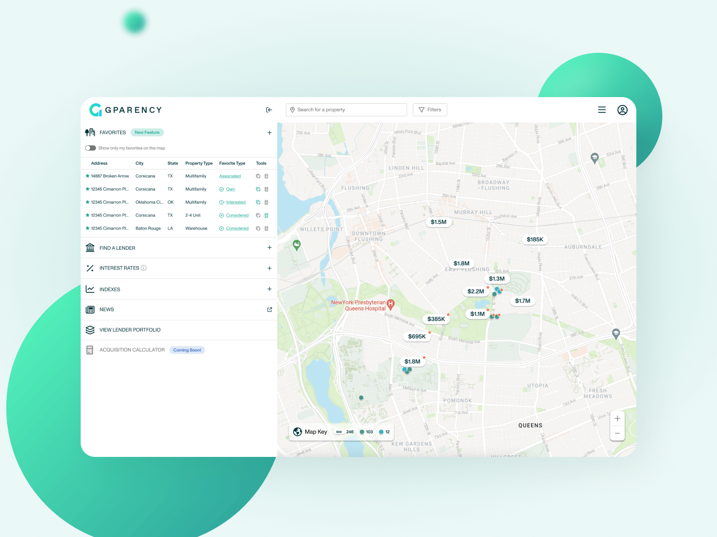This screenshot has width=717, height=537.
Task: Click the NewYork-Presbyterian hospital map marker
Action: (x=391, y=304)
